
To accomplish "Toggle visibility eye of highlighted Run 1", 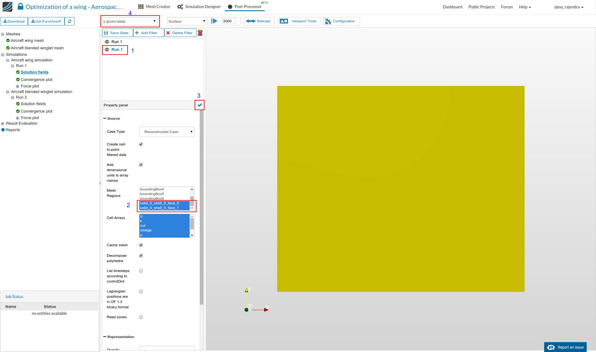I will pos(107,50).
